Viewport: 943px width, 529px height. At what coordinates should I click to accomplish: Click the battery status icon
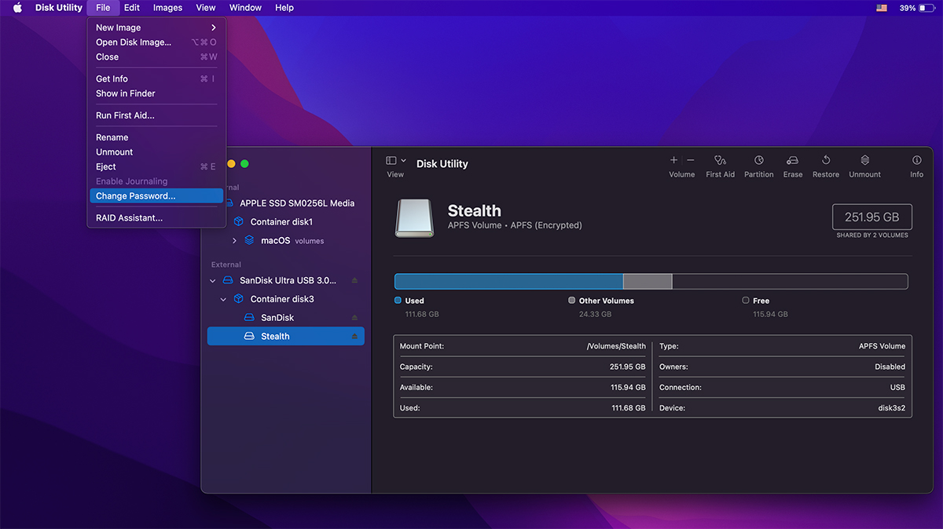[x=926, y=8]
